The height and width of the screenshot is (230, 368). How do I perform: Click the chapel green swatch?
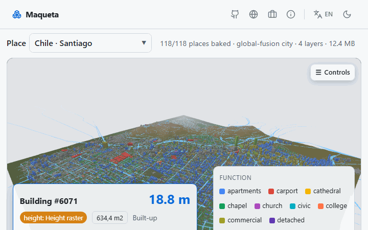[222, 206]
